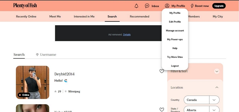The image size is (239, 112).
Task: Like Deybid2014 with the heart icon
Action: point(162,71)
